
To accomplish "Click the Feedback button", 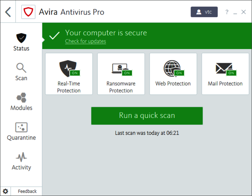I will coord(27,191).
